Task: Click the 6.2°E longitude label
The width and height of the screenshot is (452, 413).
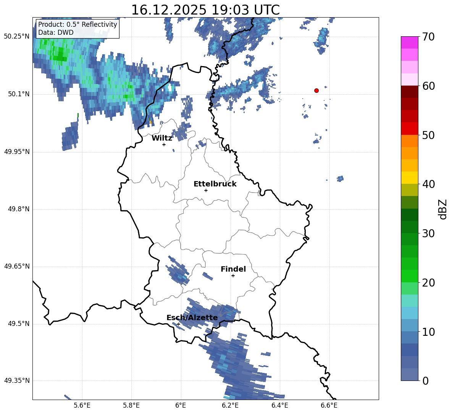Action: click(x=230, y=405)
